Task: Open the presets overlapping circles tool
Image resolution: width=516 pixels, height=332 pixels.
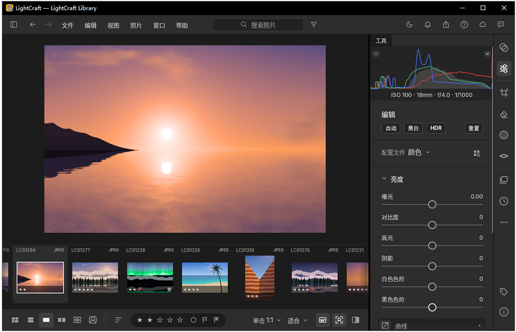Action: 504,47
